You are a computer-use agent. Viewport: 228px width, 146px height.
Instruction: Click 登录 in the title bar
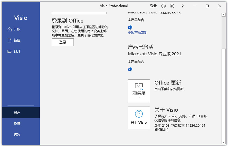(153, 6)
